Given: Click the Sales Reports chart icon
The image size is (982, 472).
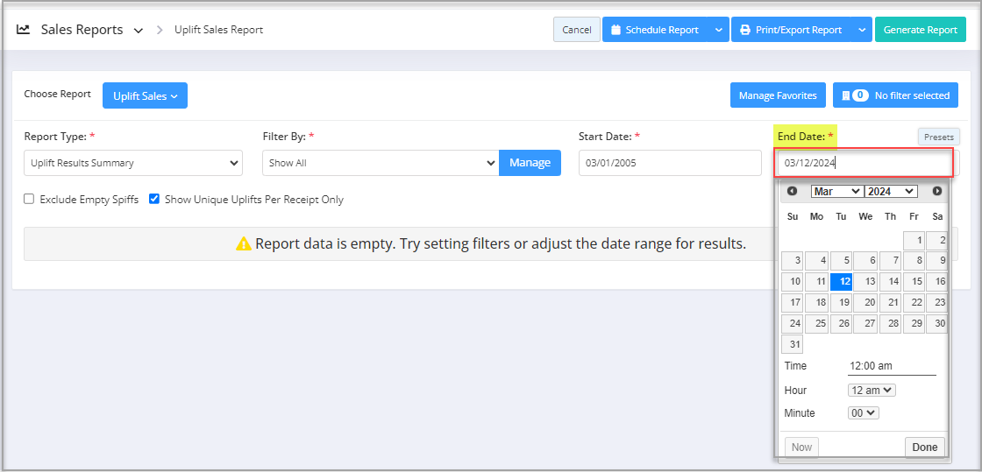Looking at the screenshot, I should tap(23, 30).
